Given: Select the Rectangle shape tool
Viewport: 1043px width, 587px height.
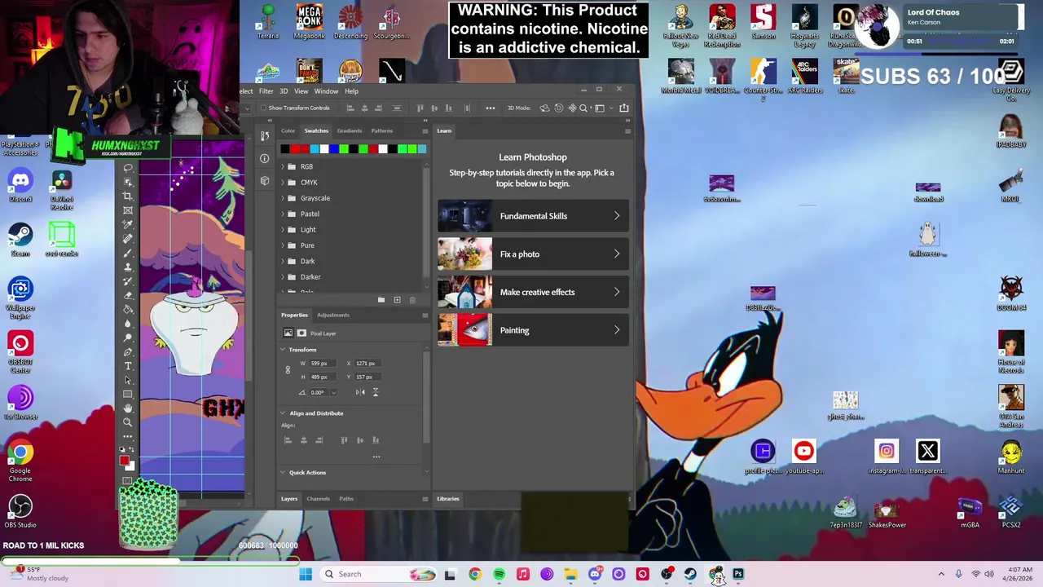Looking at the screenshot, I should tap(128, 395).
